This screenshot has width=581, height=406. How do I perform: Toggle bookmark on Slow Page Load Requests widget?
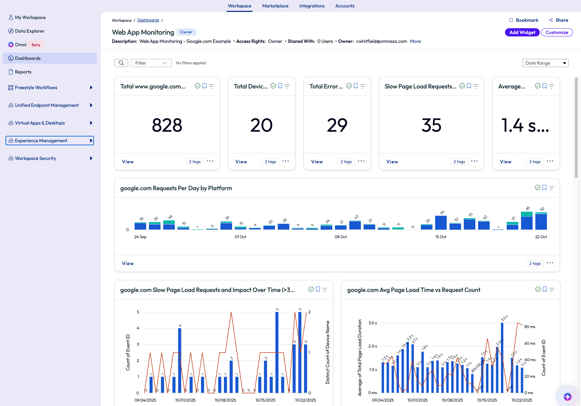[x=469, y=86]
